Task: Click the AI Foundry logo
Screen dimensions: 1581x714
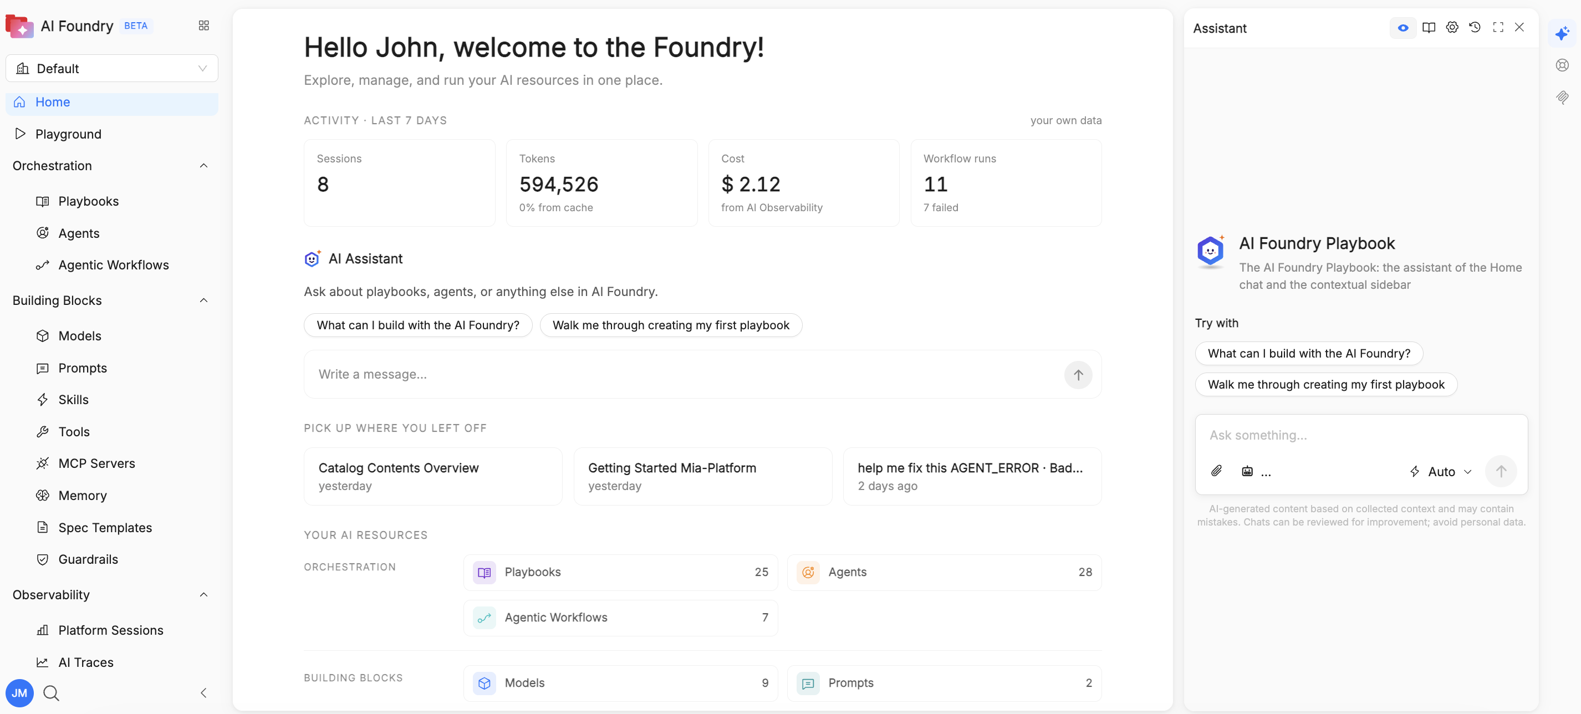Action: tap(19, 27)
